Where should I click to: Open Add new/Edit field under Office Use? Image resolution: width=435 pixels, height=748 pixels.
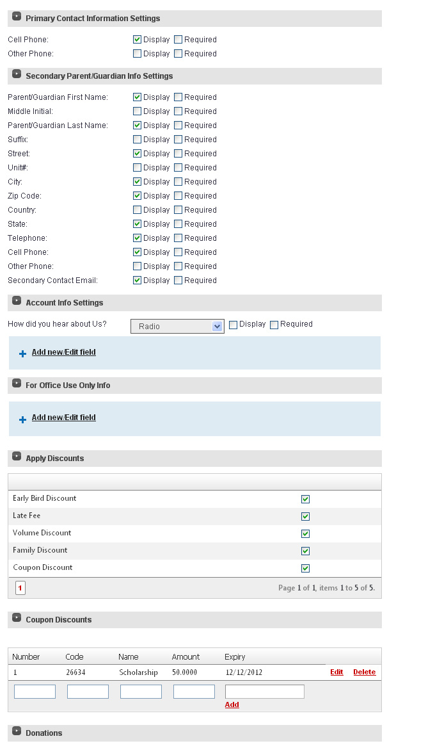(x=64, y=418)
